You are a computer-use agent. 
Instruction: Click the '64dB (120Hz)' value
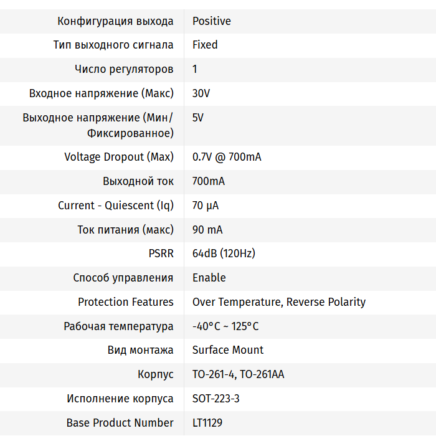[224, 254]
